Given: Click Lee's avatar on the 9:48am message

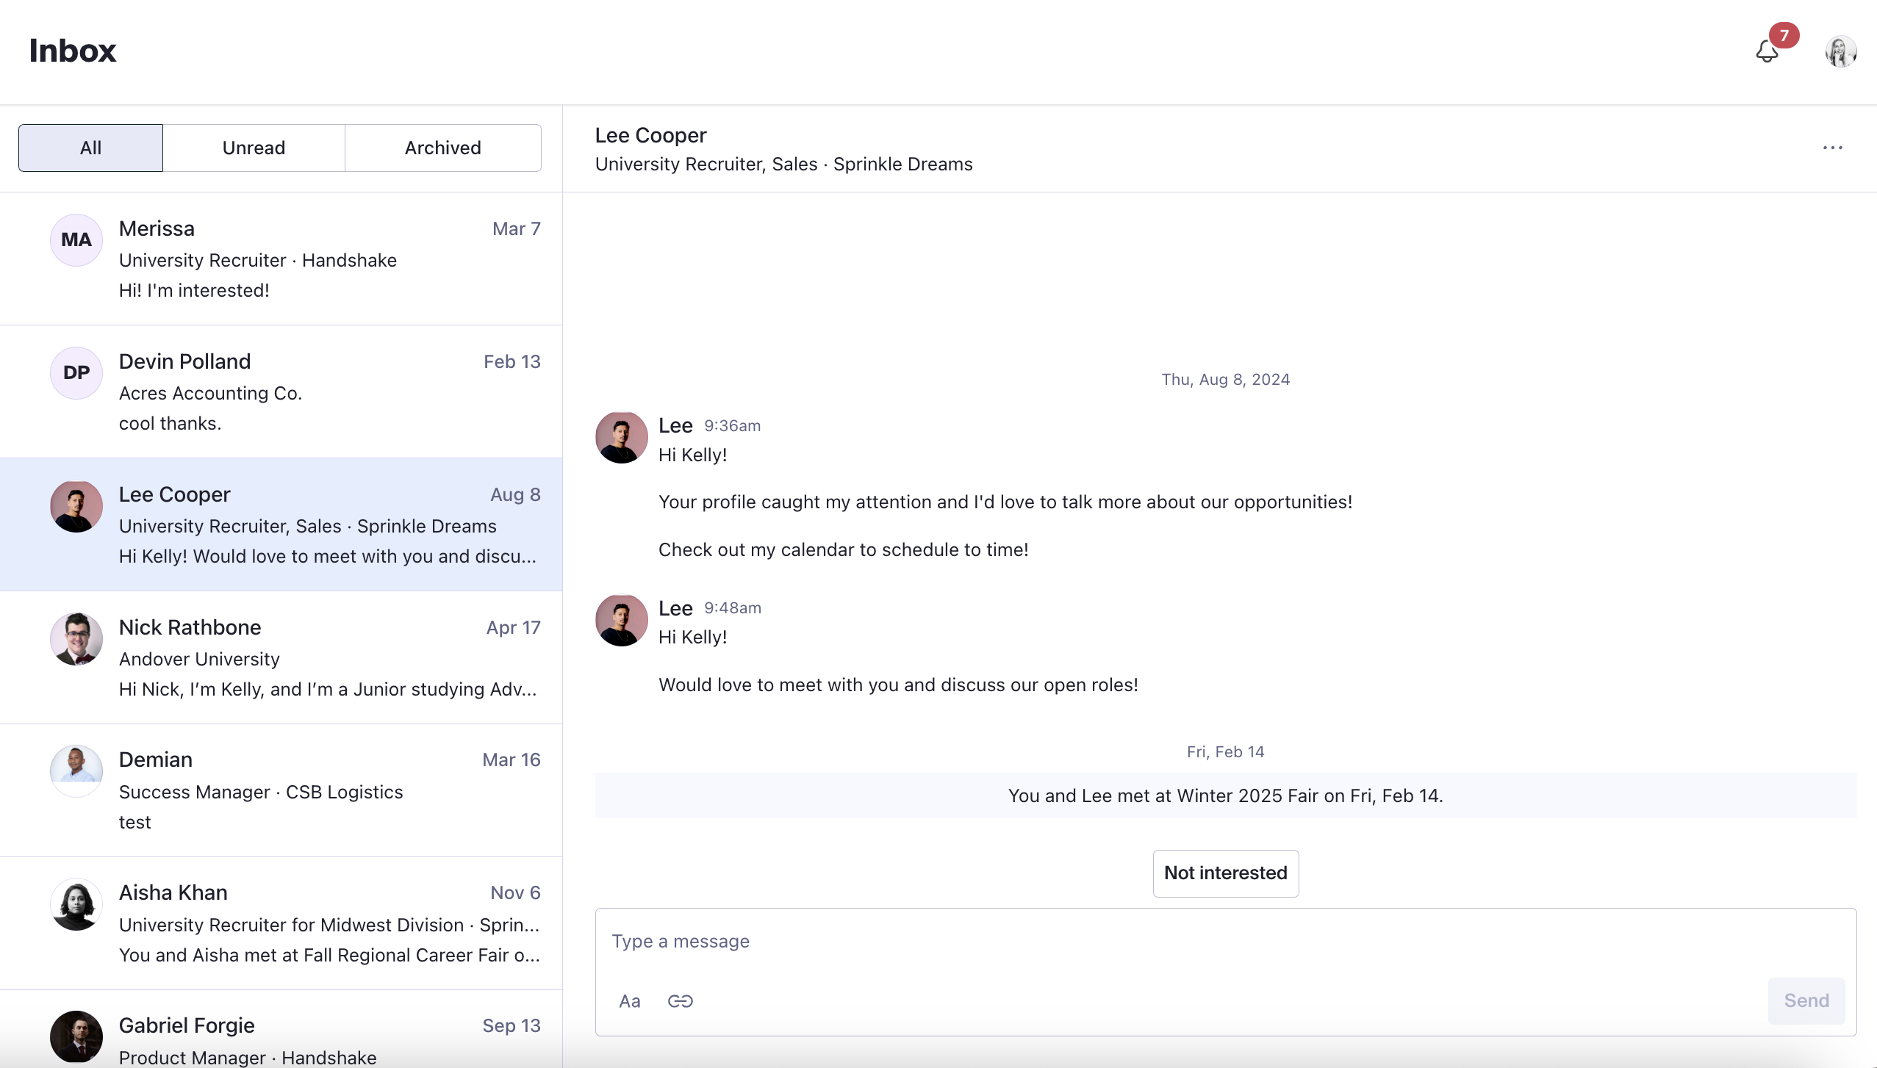Looking at the screenshot, I should tap(622, 620).
